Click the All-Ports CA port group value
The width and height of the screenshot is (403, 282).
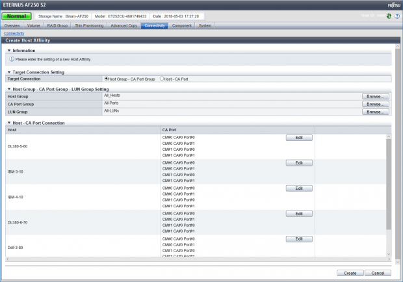[111, 103]
